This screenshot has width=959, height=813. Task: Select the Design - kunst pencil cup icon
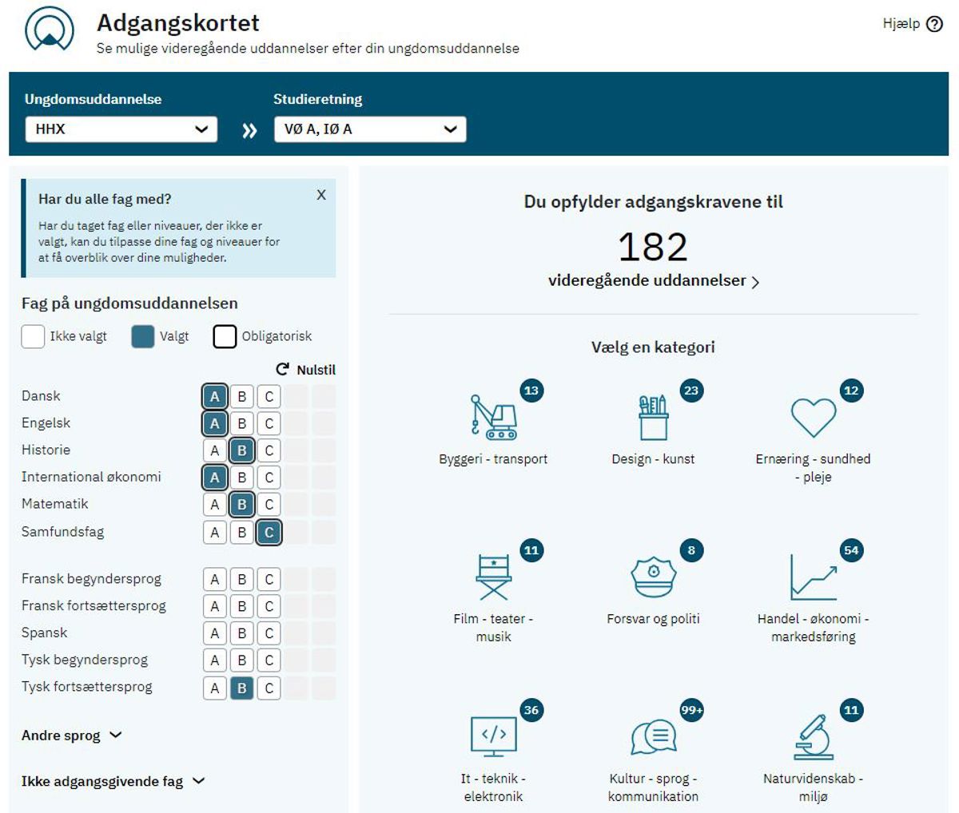point(653,417)
